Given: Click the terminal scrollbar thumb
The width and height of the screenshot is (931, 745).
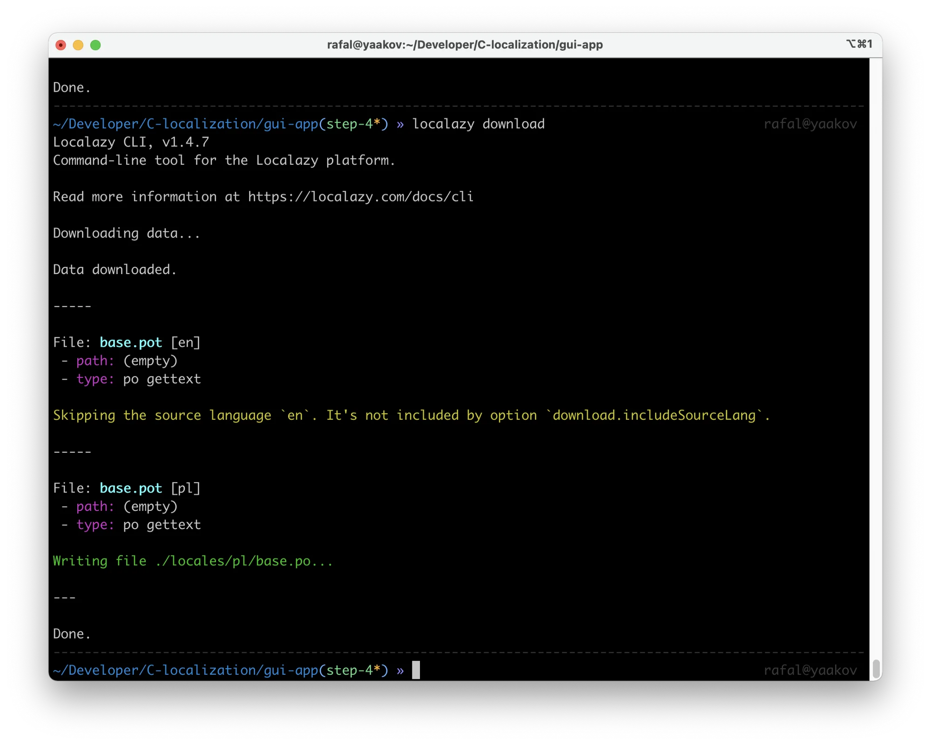Looking at the screenshot, I should [876, 669].
